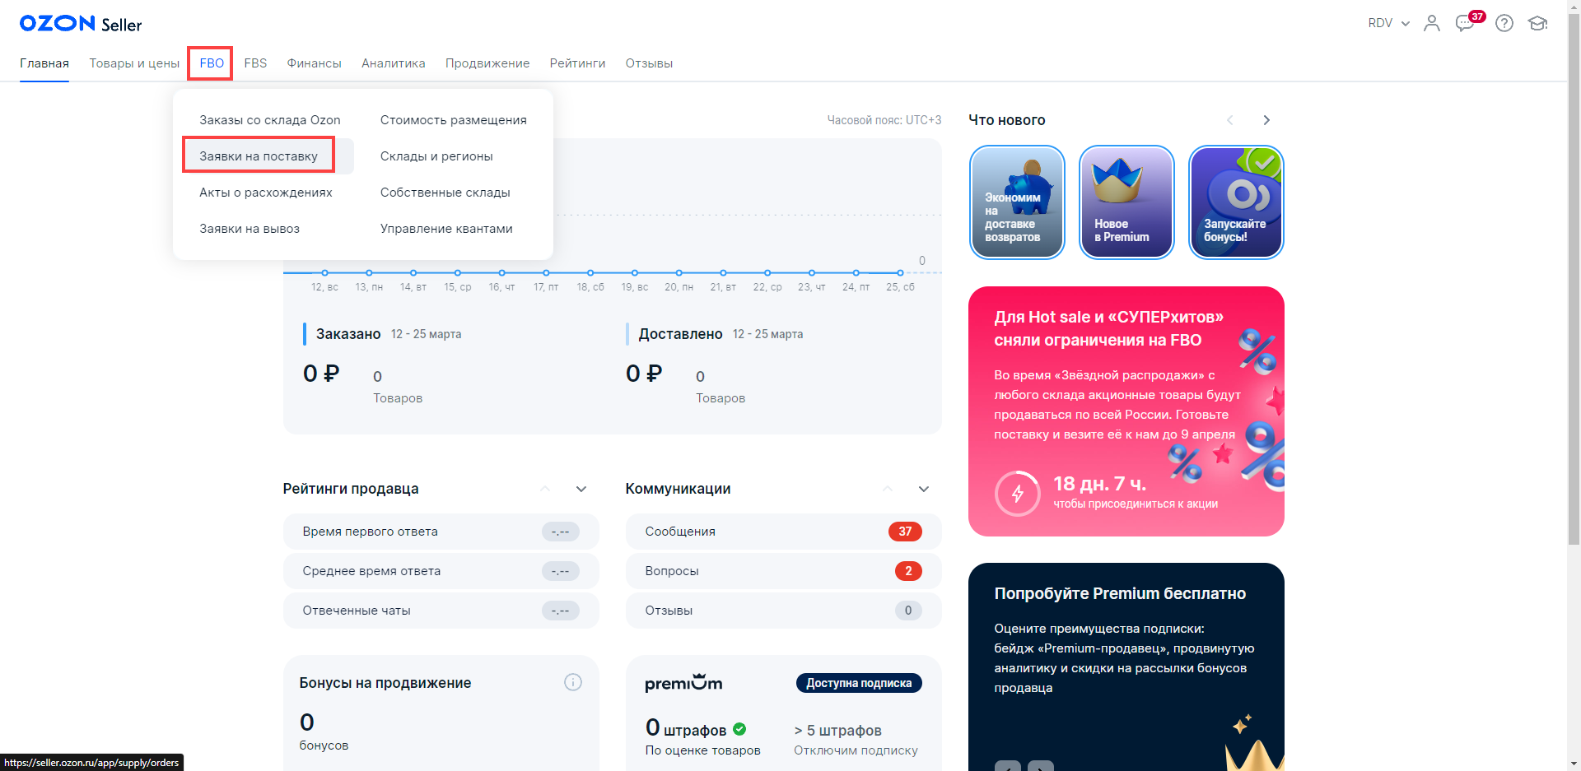Click the > 5 штрафов text
Viewport: 1581px width, 771px height.
pyautogui.click(x=837, y=731)
